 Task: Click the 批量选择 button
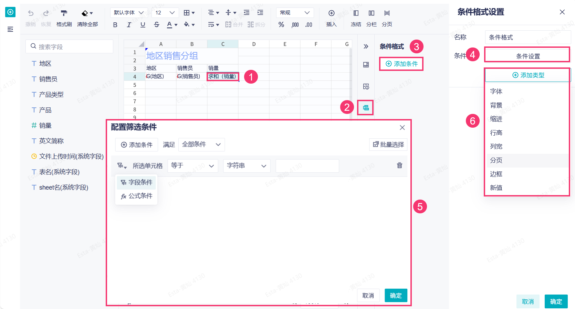tap(388, 145)
